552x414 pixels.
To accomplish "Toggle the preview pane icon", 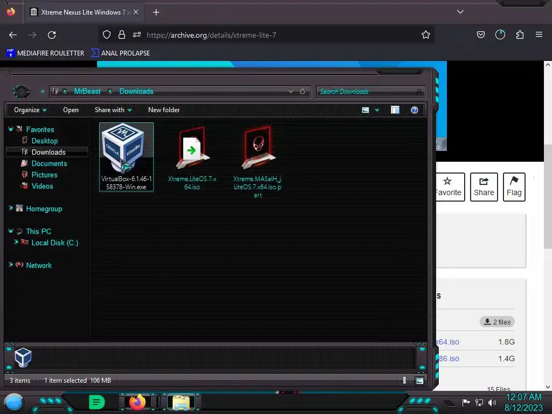I will click(x=395, y=110).
